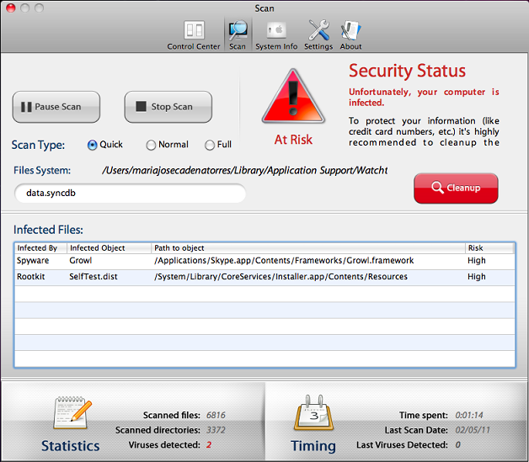
Task: Sort by Path to object column header
Action: 308,248
